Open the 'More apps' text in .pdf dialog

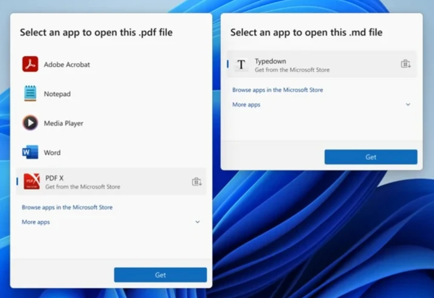pos(36,222)
